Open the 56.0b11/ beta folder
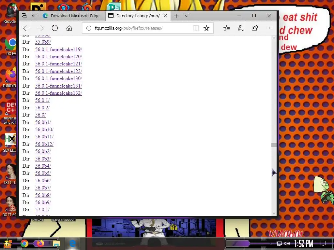 click(x=44, y=137)
